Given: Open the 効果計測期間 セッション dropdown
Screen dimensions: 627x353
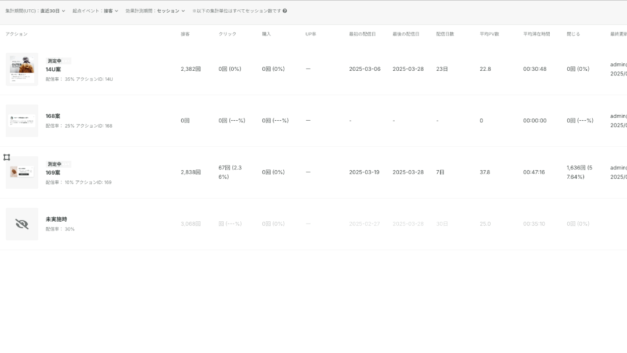Looking at the screenshot, I should click(x=155, y=11).
